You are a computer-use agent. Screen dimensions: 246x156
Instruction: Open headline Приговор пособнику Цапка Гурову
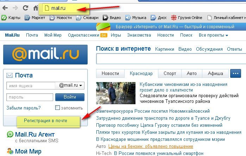(x=159, y=125)
